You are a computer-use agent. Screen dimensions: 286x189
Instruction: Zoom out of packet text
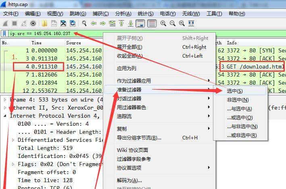pos(172,23)
